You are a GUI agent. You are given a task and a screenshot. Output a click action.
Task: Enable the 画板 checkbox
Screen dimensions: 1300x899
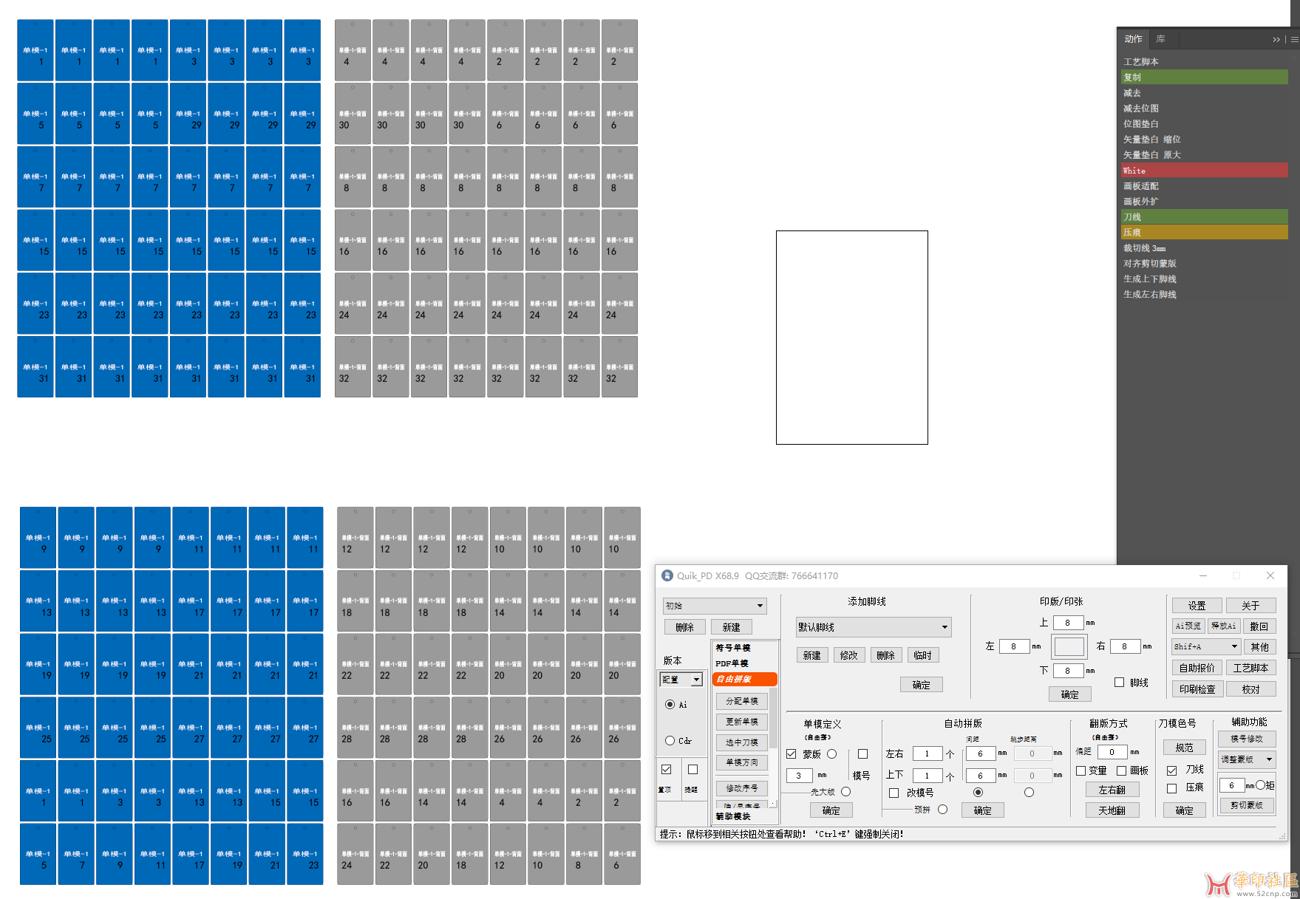(1121, 770)
